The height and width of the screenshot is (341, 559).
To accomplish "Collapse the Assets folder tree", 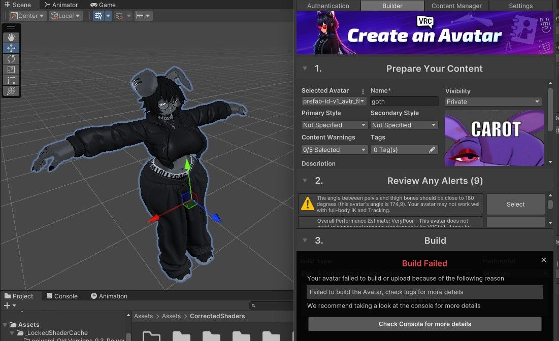I will [x=5, y=325].
